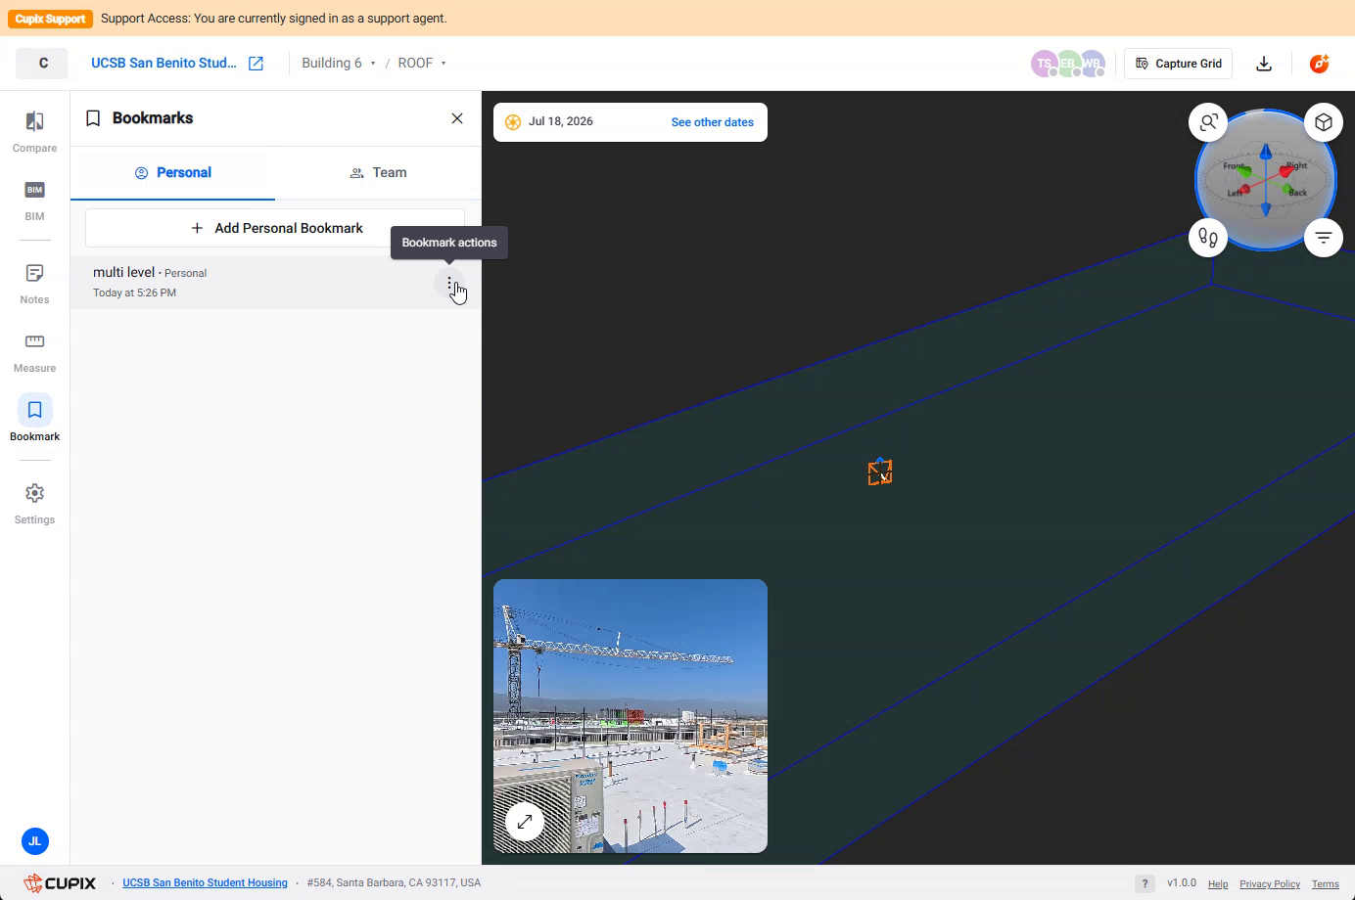Expand the ROOF level dropdown
1355x900 pixels.
[x=422, y=64]
